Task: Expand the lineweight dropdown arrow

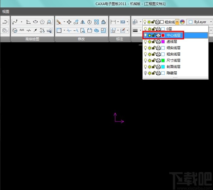Action: pos(140,30)
